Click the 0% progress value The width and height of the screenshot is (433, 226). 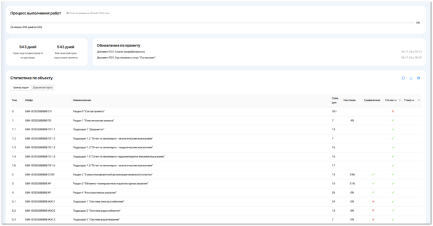coord(418,23)
